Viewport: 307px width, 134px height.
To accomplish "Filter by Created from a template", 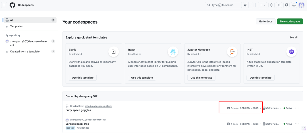I will 30,51.
